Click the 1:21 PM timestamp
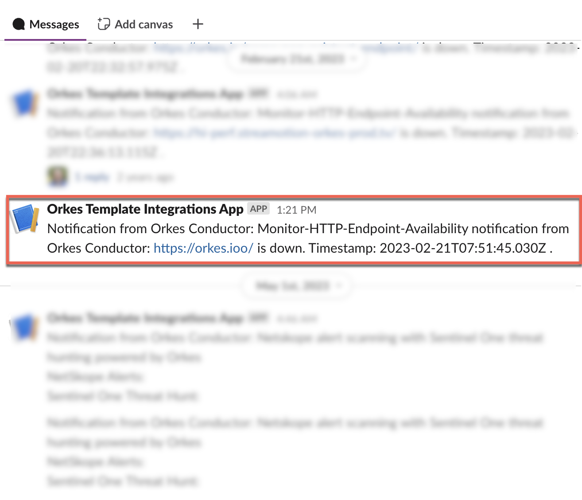The height and width of the screenshot is (500, 582). pyautogui.click(x=296, y=209)
